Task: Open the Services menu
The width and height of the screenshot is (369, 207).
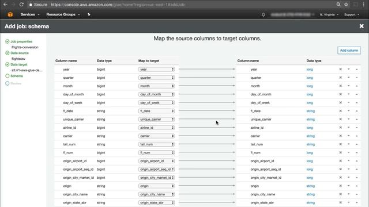Action: pyautogui.click(x=30, y=14)
